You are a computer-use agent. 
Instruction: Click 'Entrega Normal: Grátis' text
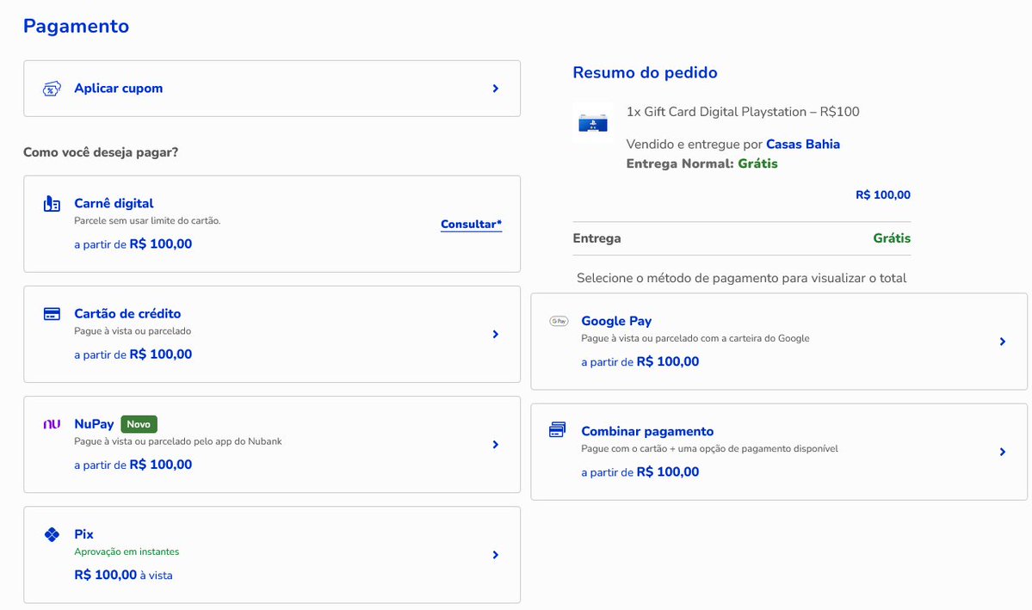(701, 163)
